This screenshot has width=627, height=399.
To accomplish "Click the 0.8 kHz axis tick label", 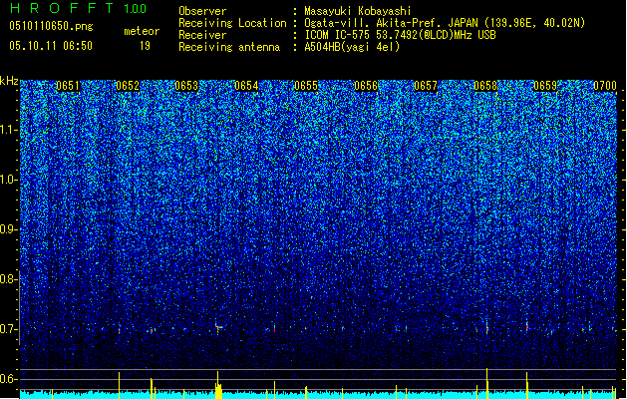I will 9,279.
